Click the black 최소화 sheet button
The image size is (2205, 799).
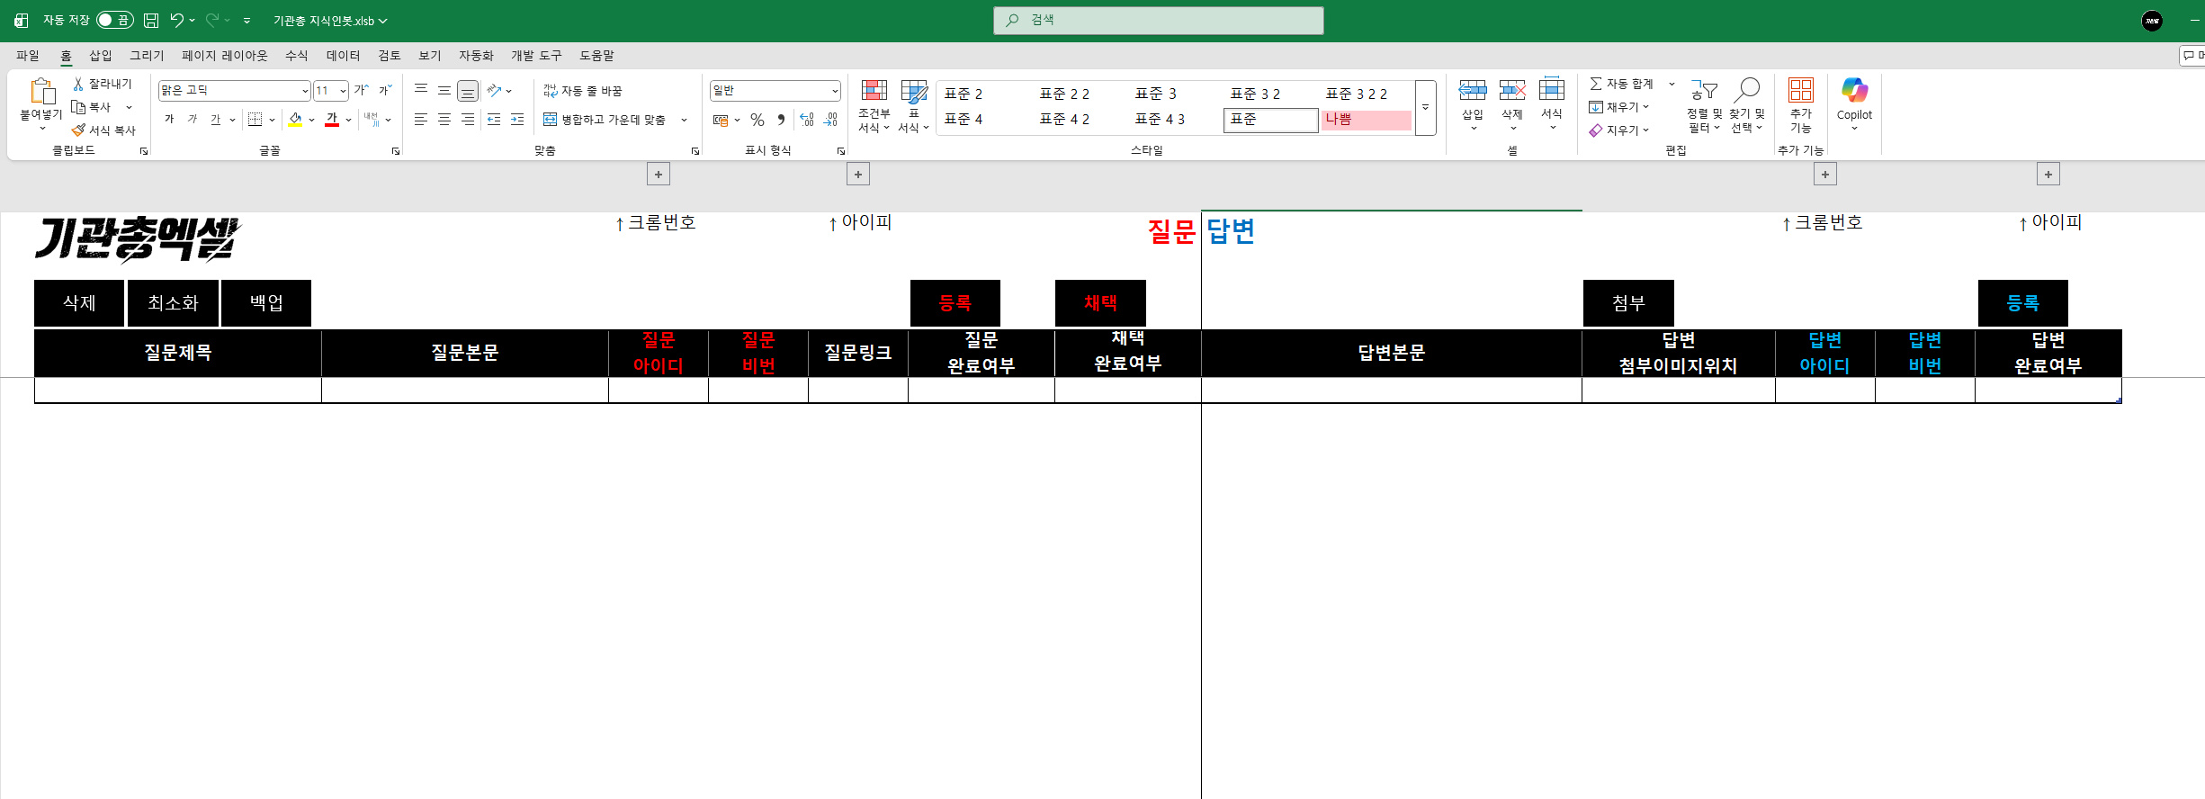(173, 303)
